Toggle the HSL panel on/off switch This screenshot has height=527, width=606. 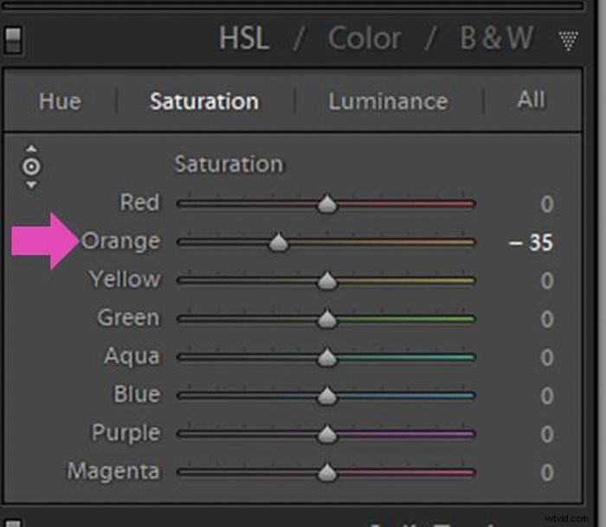13,40
